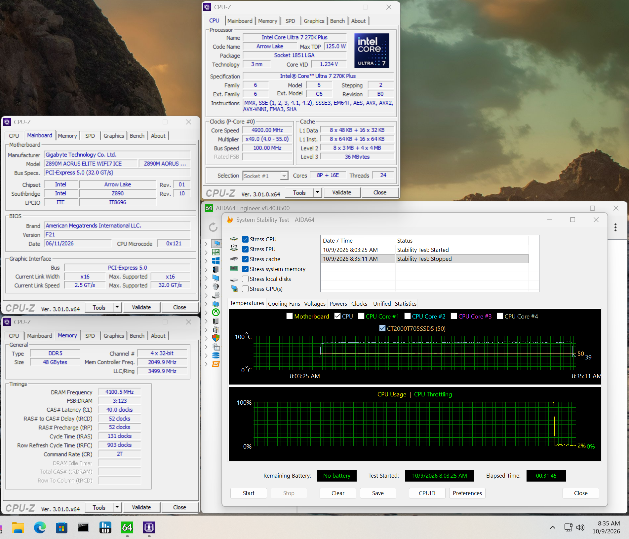Image resolution: width=629 pixels, height=539 pixels.
Task: Click the AIDA64 refresh arrow icon
Action: pos(213,227)
